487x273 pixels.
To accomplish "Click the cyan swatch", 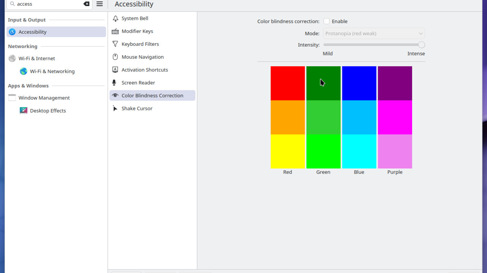I will 359,152.
